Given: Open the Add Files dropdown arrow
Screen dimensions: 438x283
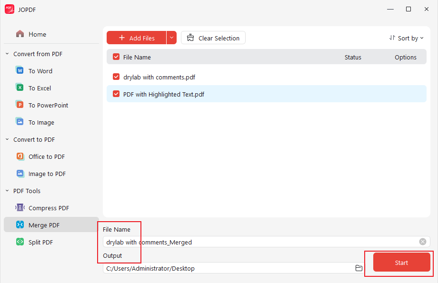Looking at the screenshot, I should (x=171, y=37).
